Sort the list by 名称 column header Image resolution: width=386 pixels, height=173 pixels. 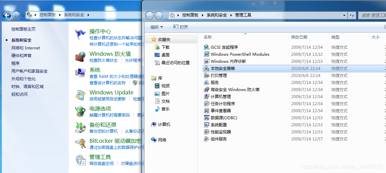208,37
